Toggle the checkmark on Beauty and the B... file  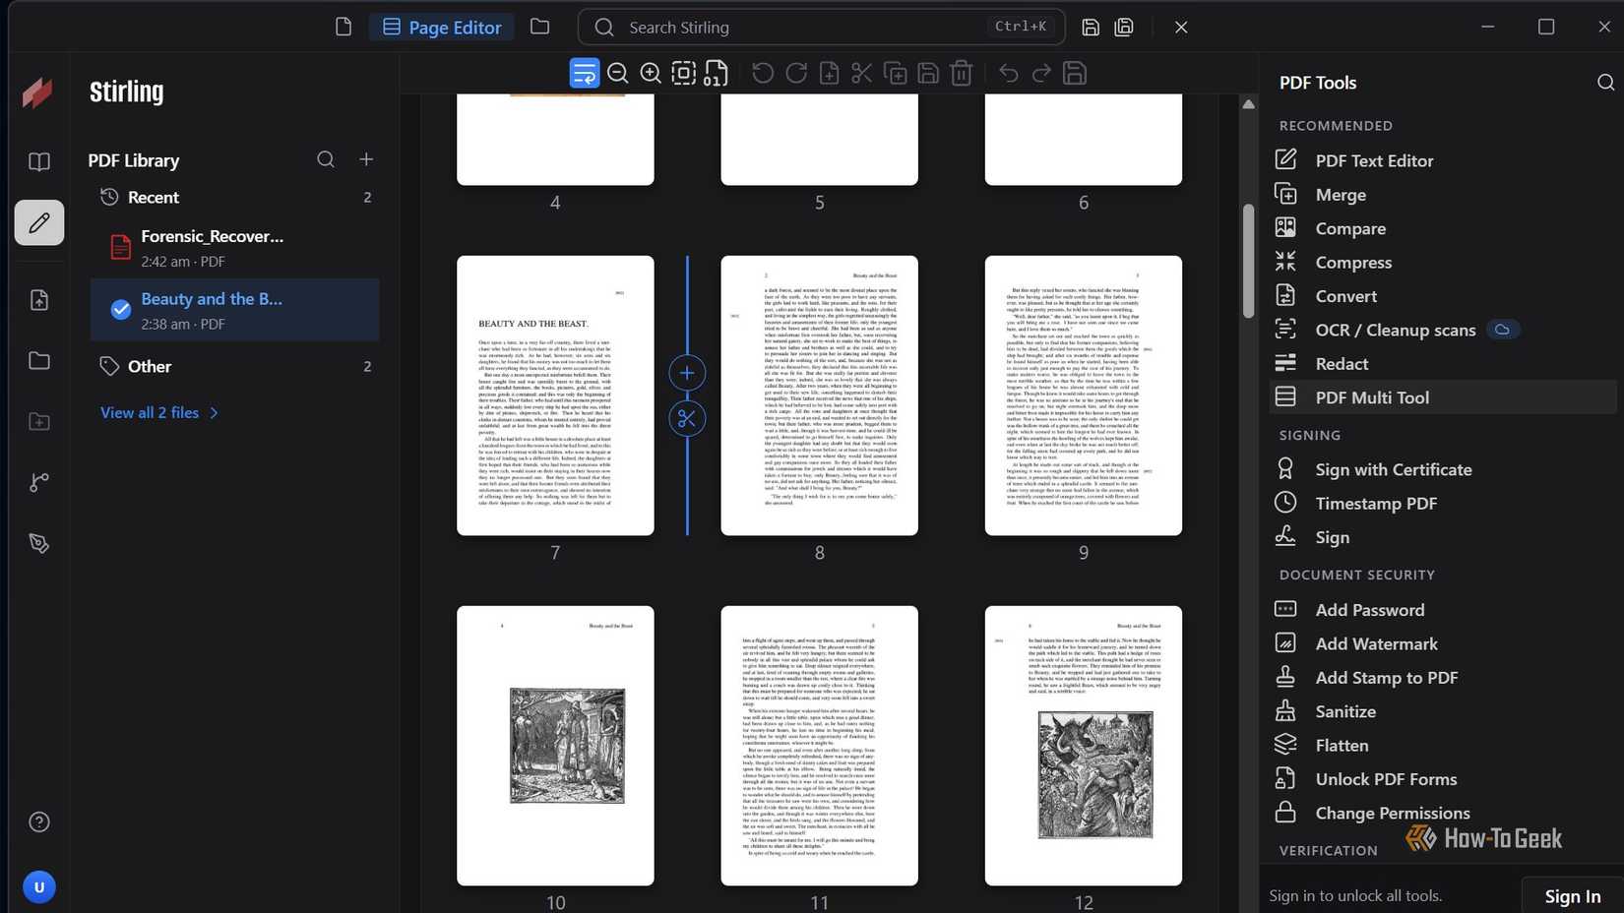(121, 309)
